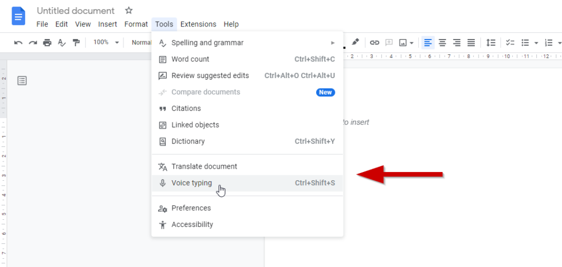Set alignment to Right align
The height and width of the screenshot is (267, 562).
[x=457, y=43]
